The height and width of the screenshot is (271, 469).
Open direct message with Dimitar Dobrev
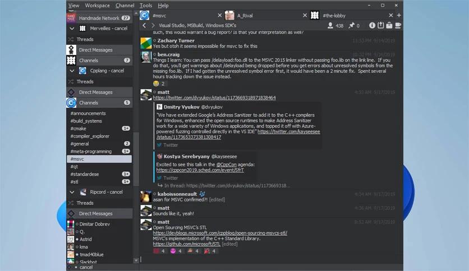tap(99, 224)
